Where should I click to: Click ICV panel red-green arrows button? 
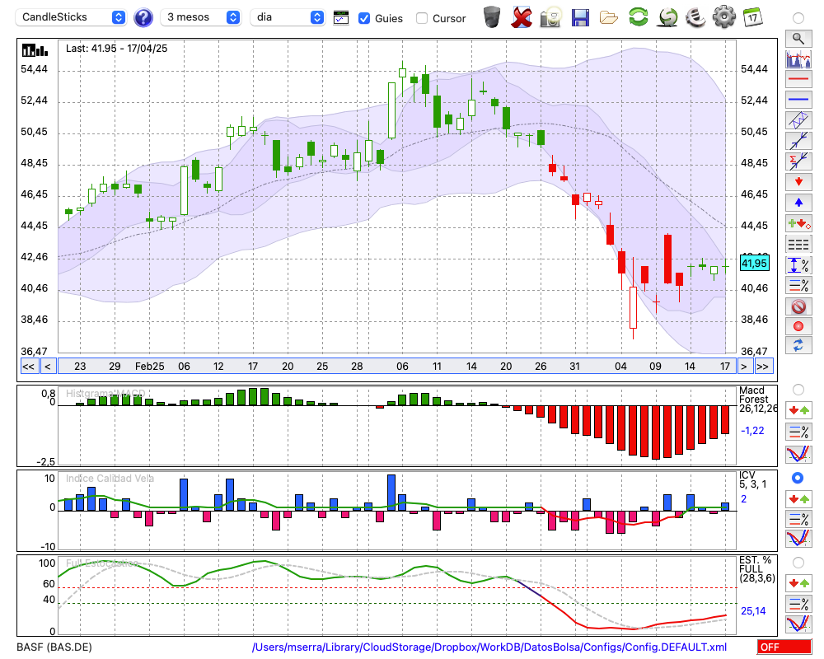click(x=798, y=498)
